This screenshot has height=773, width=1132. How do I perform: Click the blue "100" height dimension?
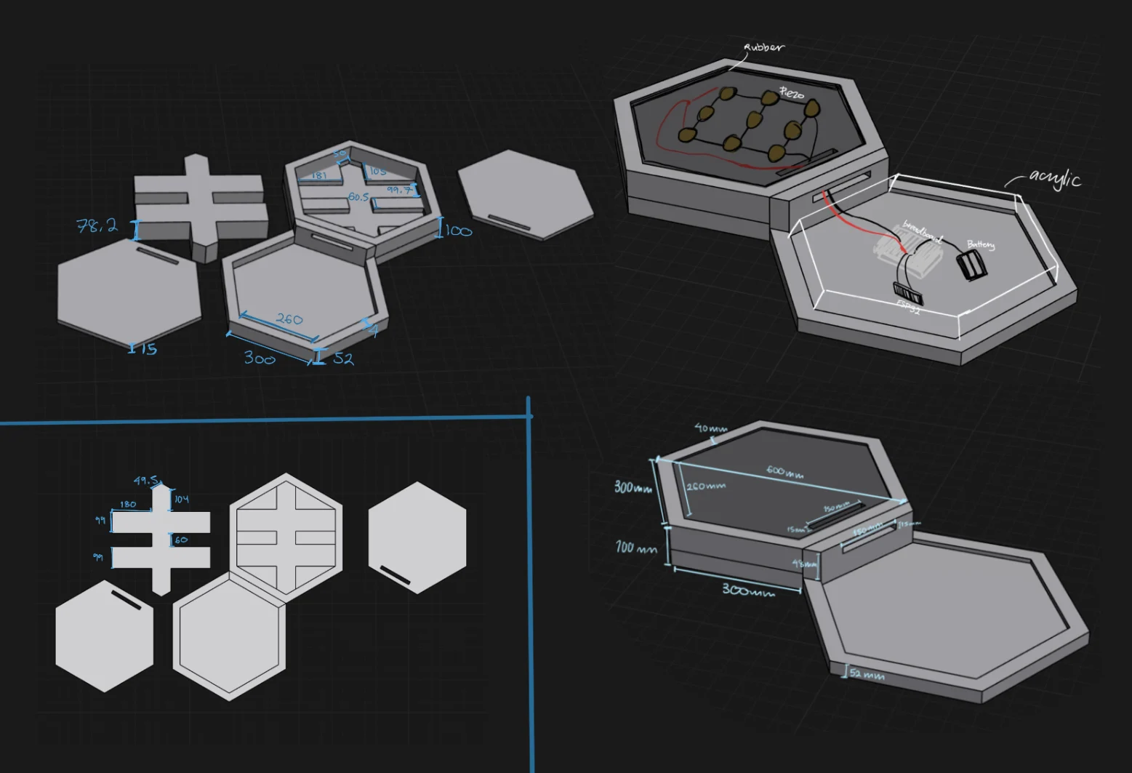[459, 231]
